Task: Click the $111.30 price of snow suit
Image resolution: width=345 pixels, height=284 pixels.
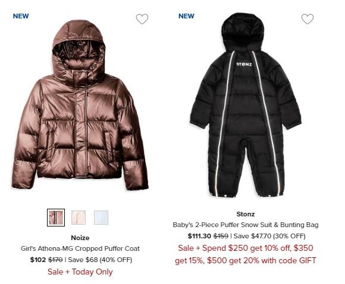Action: [x=199, y=236]
